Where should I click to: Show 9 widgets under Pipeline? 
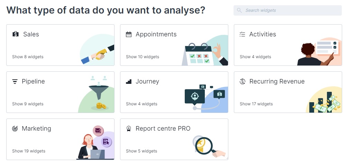[28, 104]
